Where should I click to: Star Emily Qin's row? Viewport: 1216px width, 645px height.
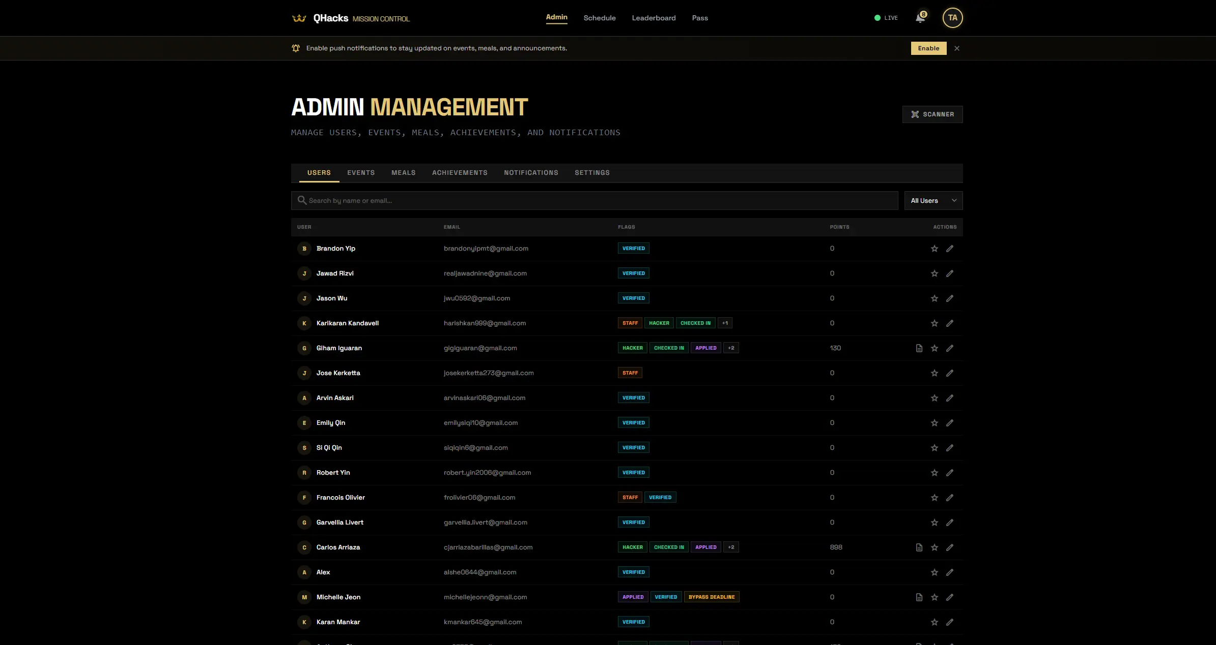pyautogui.click(x=934, y=422)
